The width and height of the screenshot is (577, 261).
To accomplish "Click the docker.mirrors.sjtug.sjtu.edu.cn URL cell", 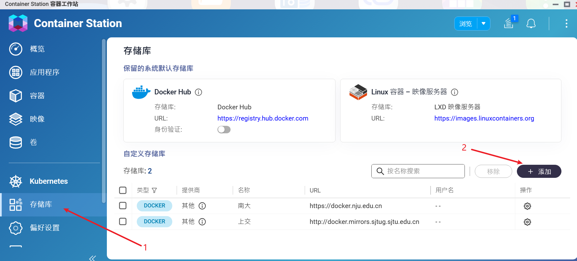I will pos(364,222).
